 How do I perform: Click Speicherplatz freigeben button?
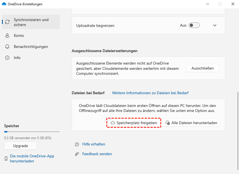134,123
